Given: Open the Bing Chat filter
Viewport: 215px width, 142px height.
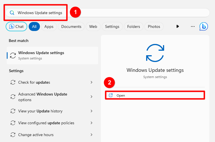Looking at the screenshot, I should coord(16,26).
